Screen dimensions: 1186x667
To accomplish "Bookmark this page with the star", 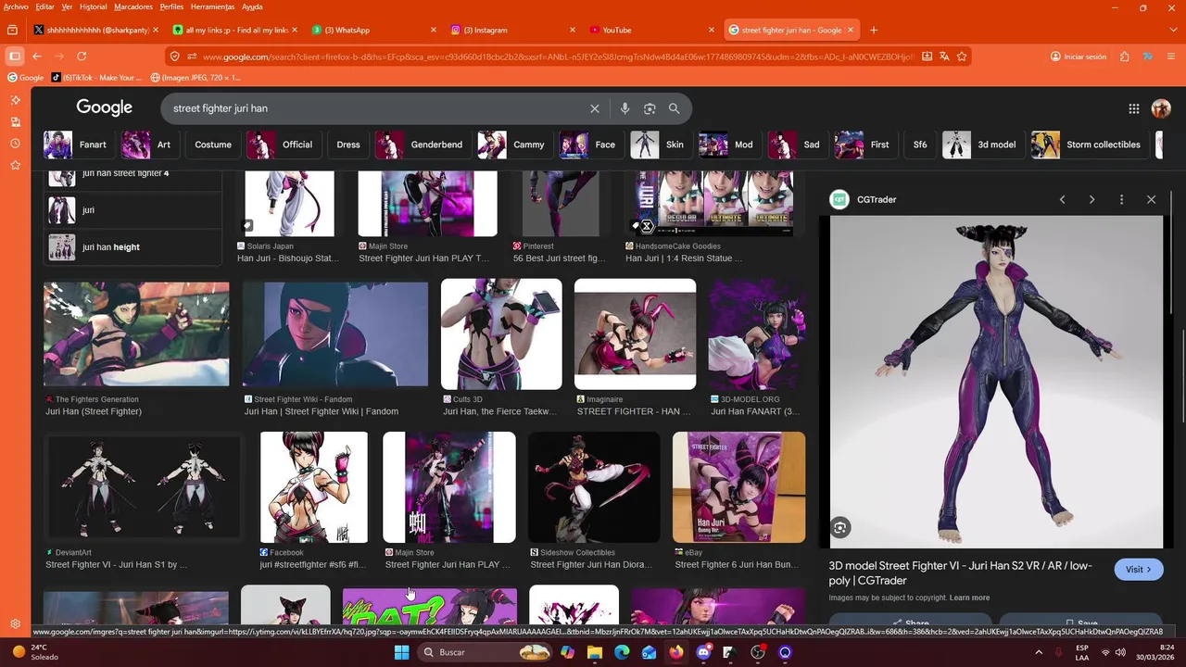I will coord(962,57).
